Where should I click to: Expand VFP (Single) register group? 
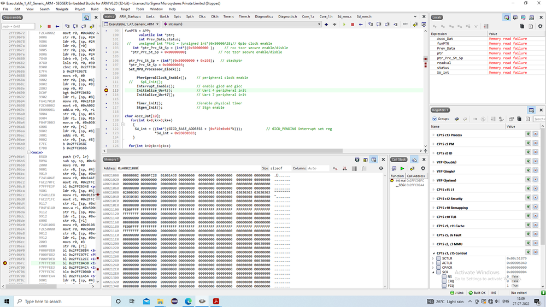coord(433,171)
